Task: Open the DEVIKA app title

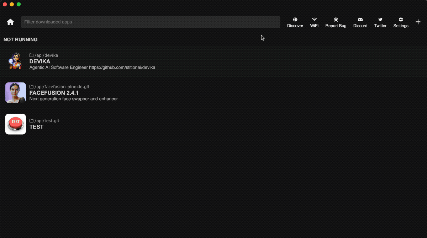Action: tap(39, 61)
